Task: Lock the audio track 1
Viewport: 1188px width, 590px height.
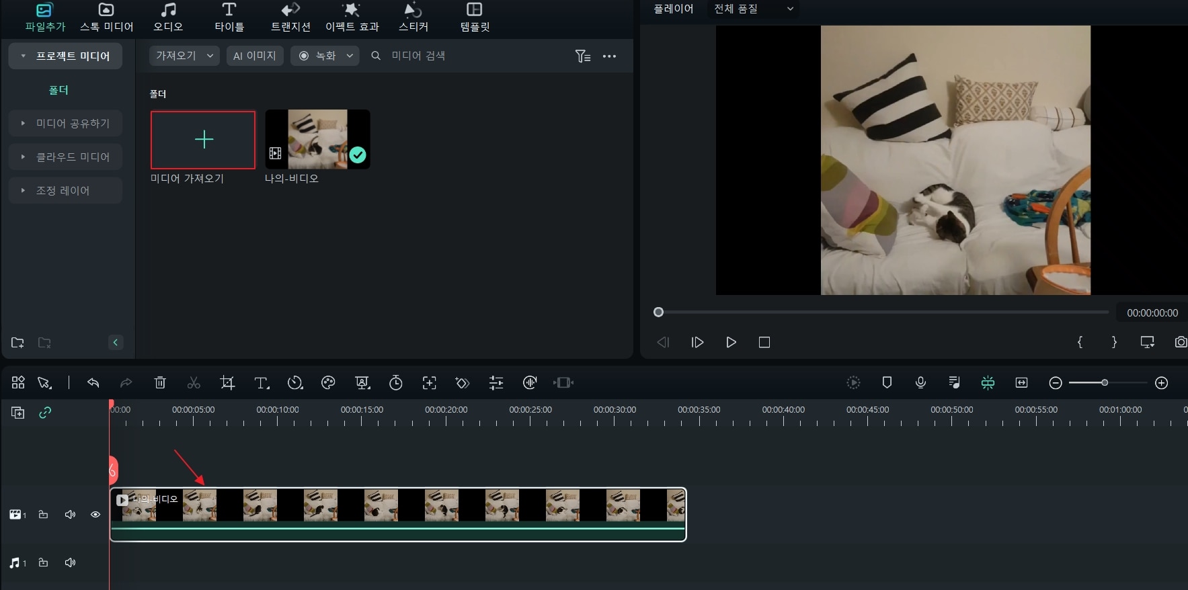Action: 43,562
